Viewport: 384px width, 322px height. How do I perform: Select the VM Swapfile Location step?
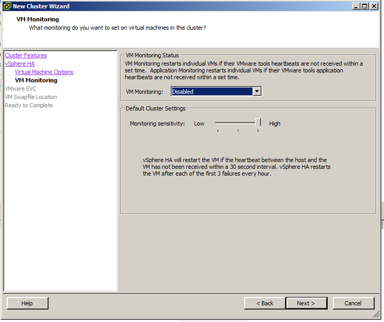coord(31,97)
